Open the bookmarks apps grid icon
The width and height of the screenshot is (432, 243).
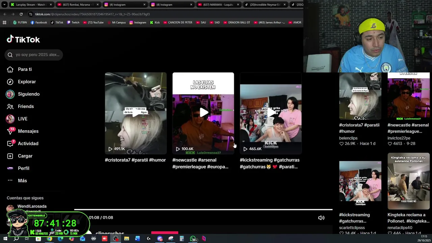point(4,23)
